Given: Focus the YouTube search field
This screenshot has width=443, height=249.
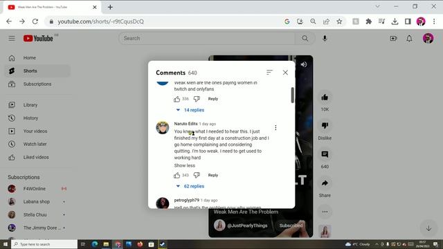Looking at the screenshot, I should tap(207, 38).
